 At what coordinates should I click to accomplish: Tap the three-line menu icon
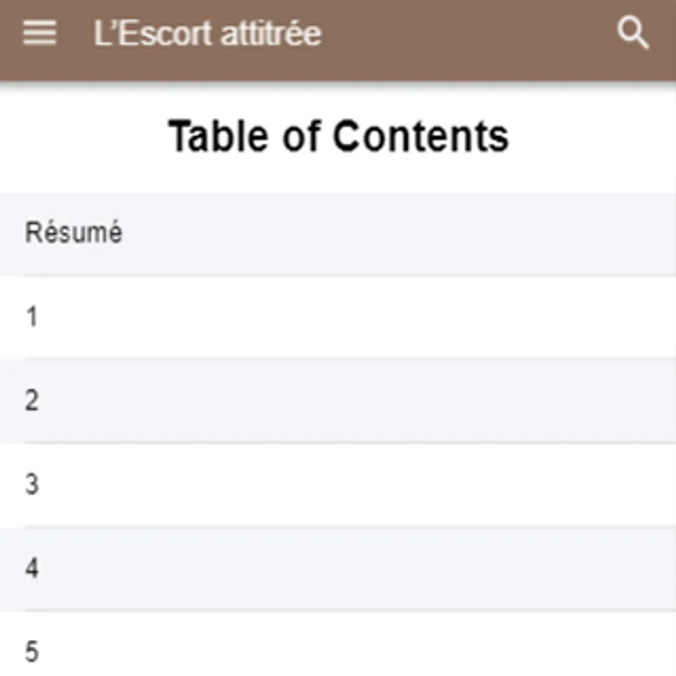39,34
